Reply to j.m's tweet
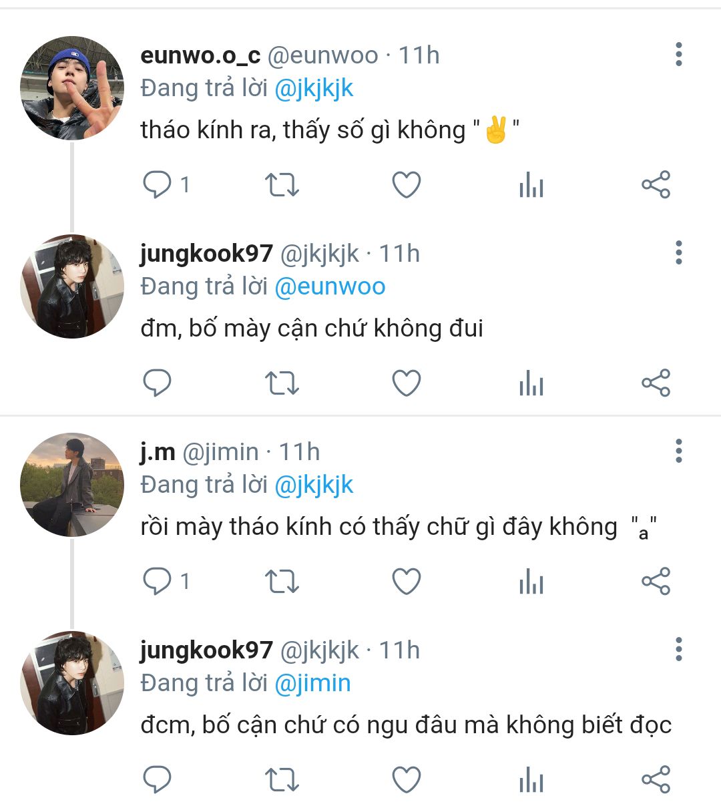This screenshot has height=810, width=721. [158, 582]
